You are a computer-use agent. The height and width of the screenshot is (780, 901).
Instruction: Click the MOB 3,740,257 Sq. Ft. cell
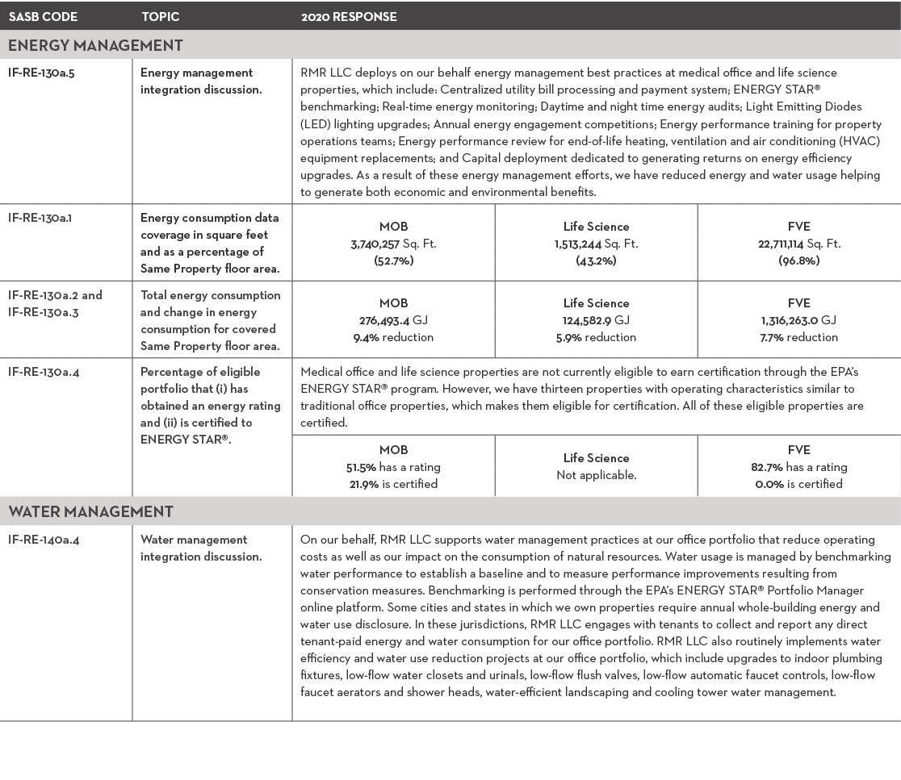click(393, 242)
